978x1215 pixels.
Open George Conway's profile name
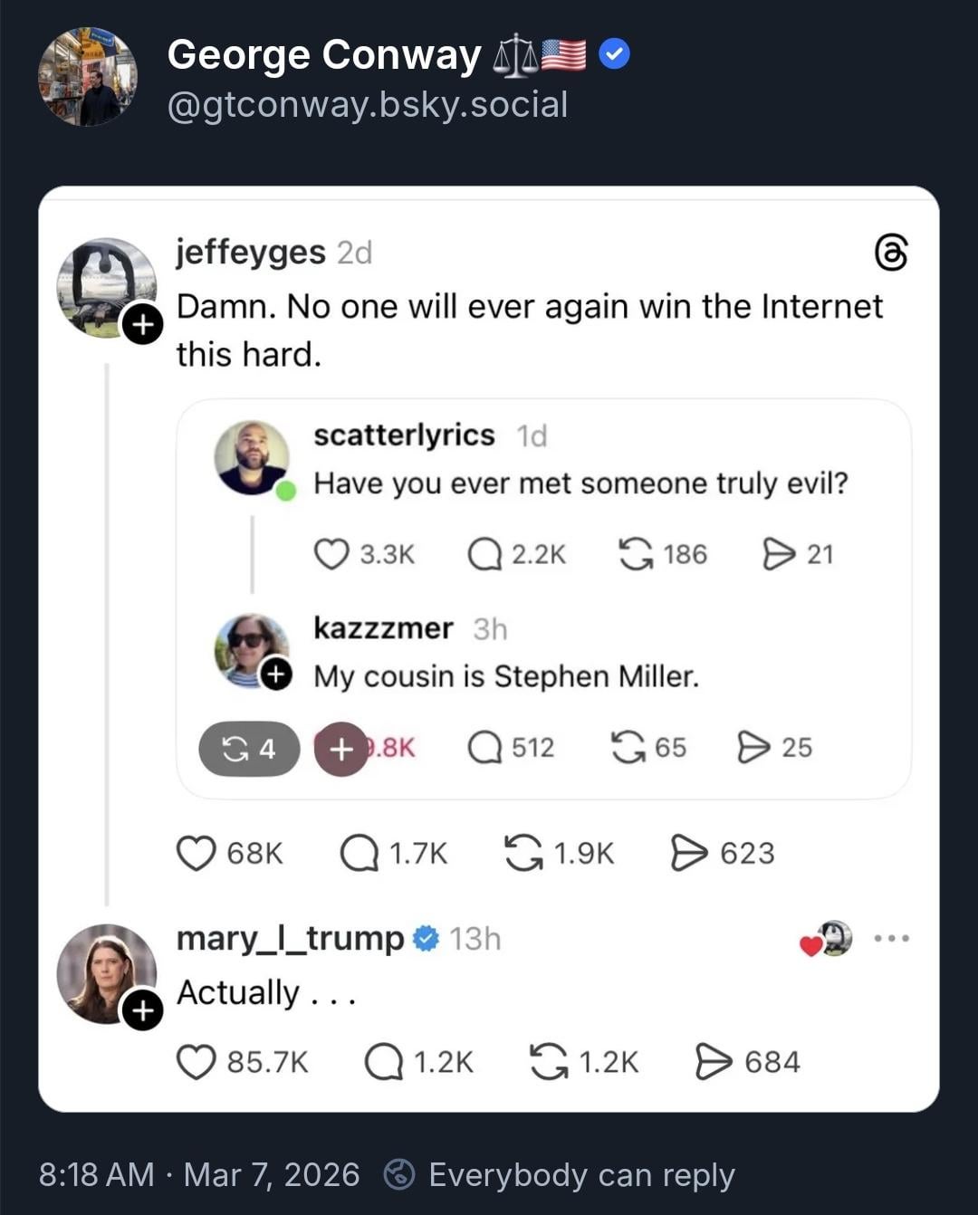click(324, 55)
